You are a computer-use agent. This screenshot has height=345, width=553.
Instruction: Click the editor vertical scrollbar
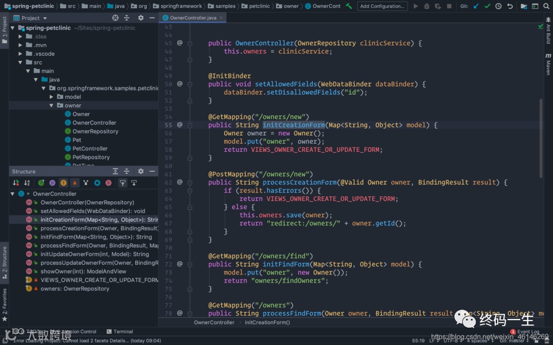(x=541, y=138)
